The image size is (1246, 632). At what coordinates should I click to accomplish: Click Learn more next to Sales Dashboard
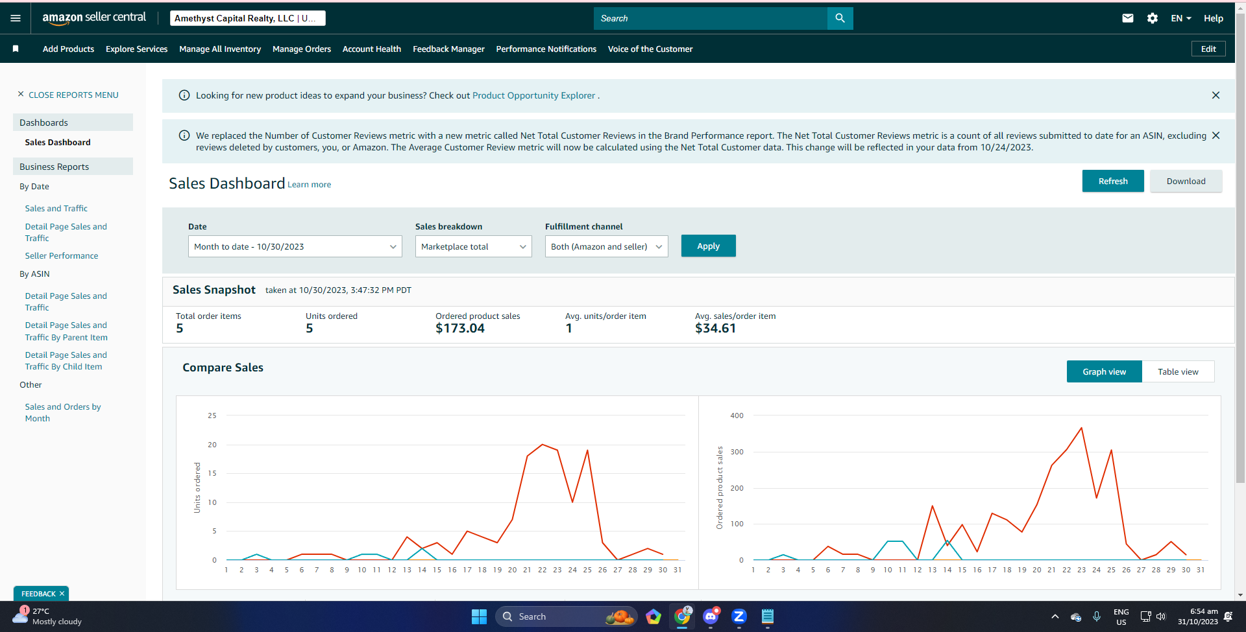(x=310, y=185)
